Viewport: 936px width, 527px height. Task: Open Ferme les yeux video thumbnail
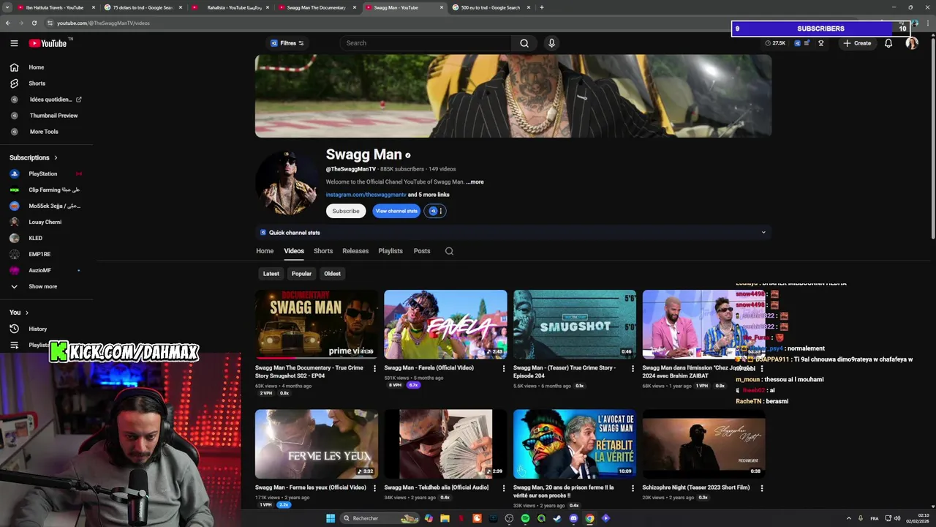pos(317,444)
